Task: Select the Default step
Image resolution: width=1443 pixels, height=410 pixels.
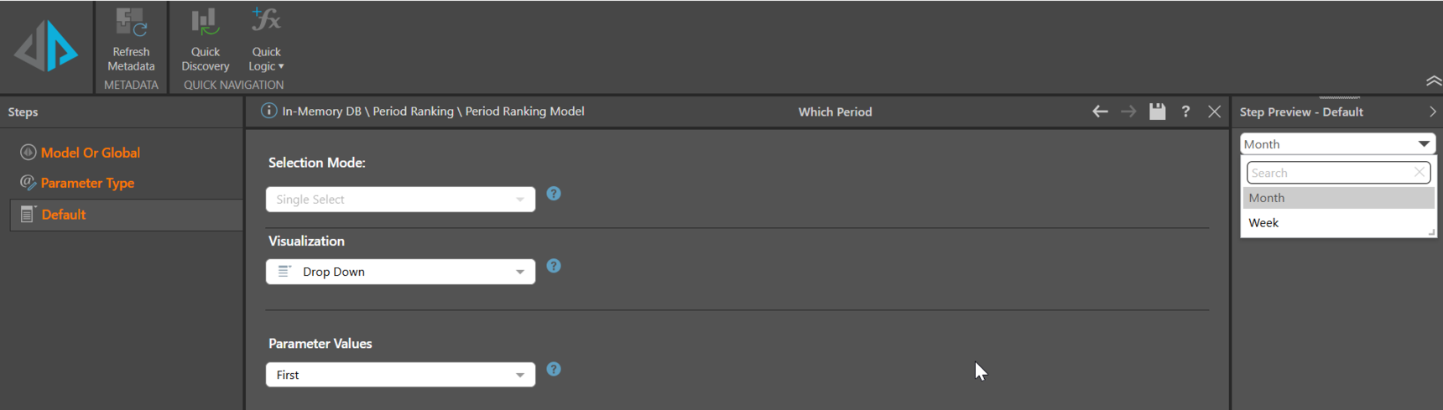Action: pos(64,215)
